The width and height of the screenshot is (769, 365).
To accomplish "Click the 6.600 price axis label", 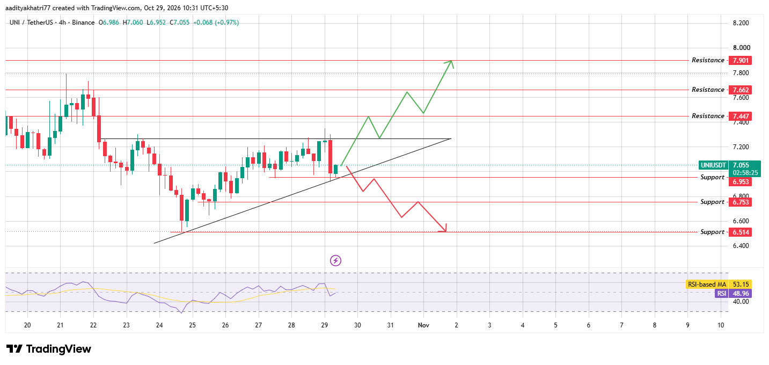I will (741, 221).
